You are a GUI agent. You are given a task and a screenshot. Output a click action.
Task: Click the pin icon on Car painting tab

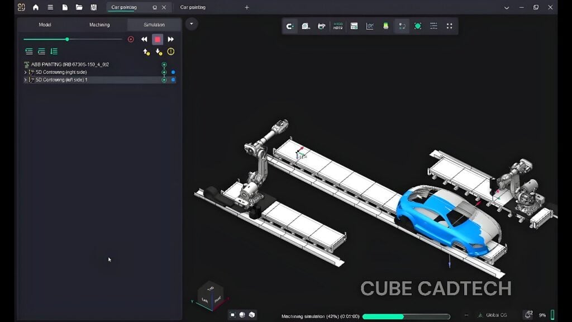click(155, 7)
